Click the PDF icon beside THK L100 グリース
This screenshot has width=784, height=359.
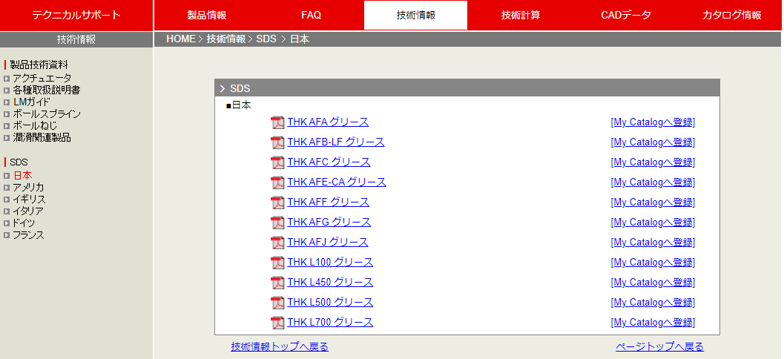coord(277,263)
